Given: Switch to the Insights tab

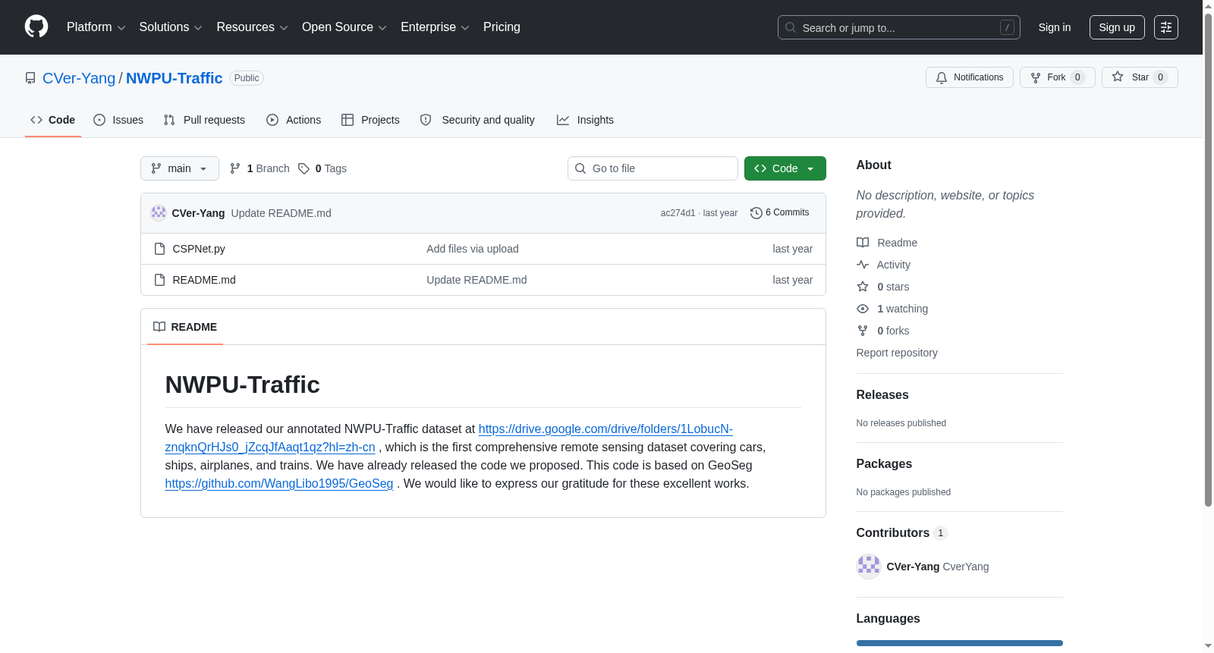Looking at the screenshot, I should pyautogui.click(x=585, y=120).
